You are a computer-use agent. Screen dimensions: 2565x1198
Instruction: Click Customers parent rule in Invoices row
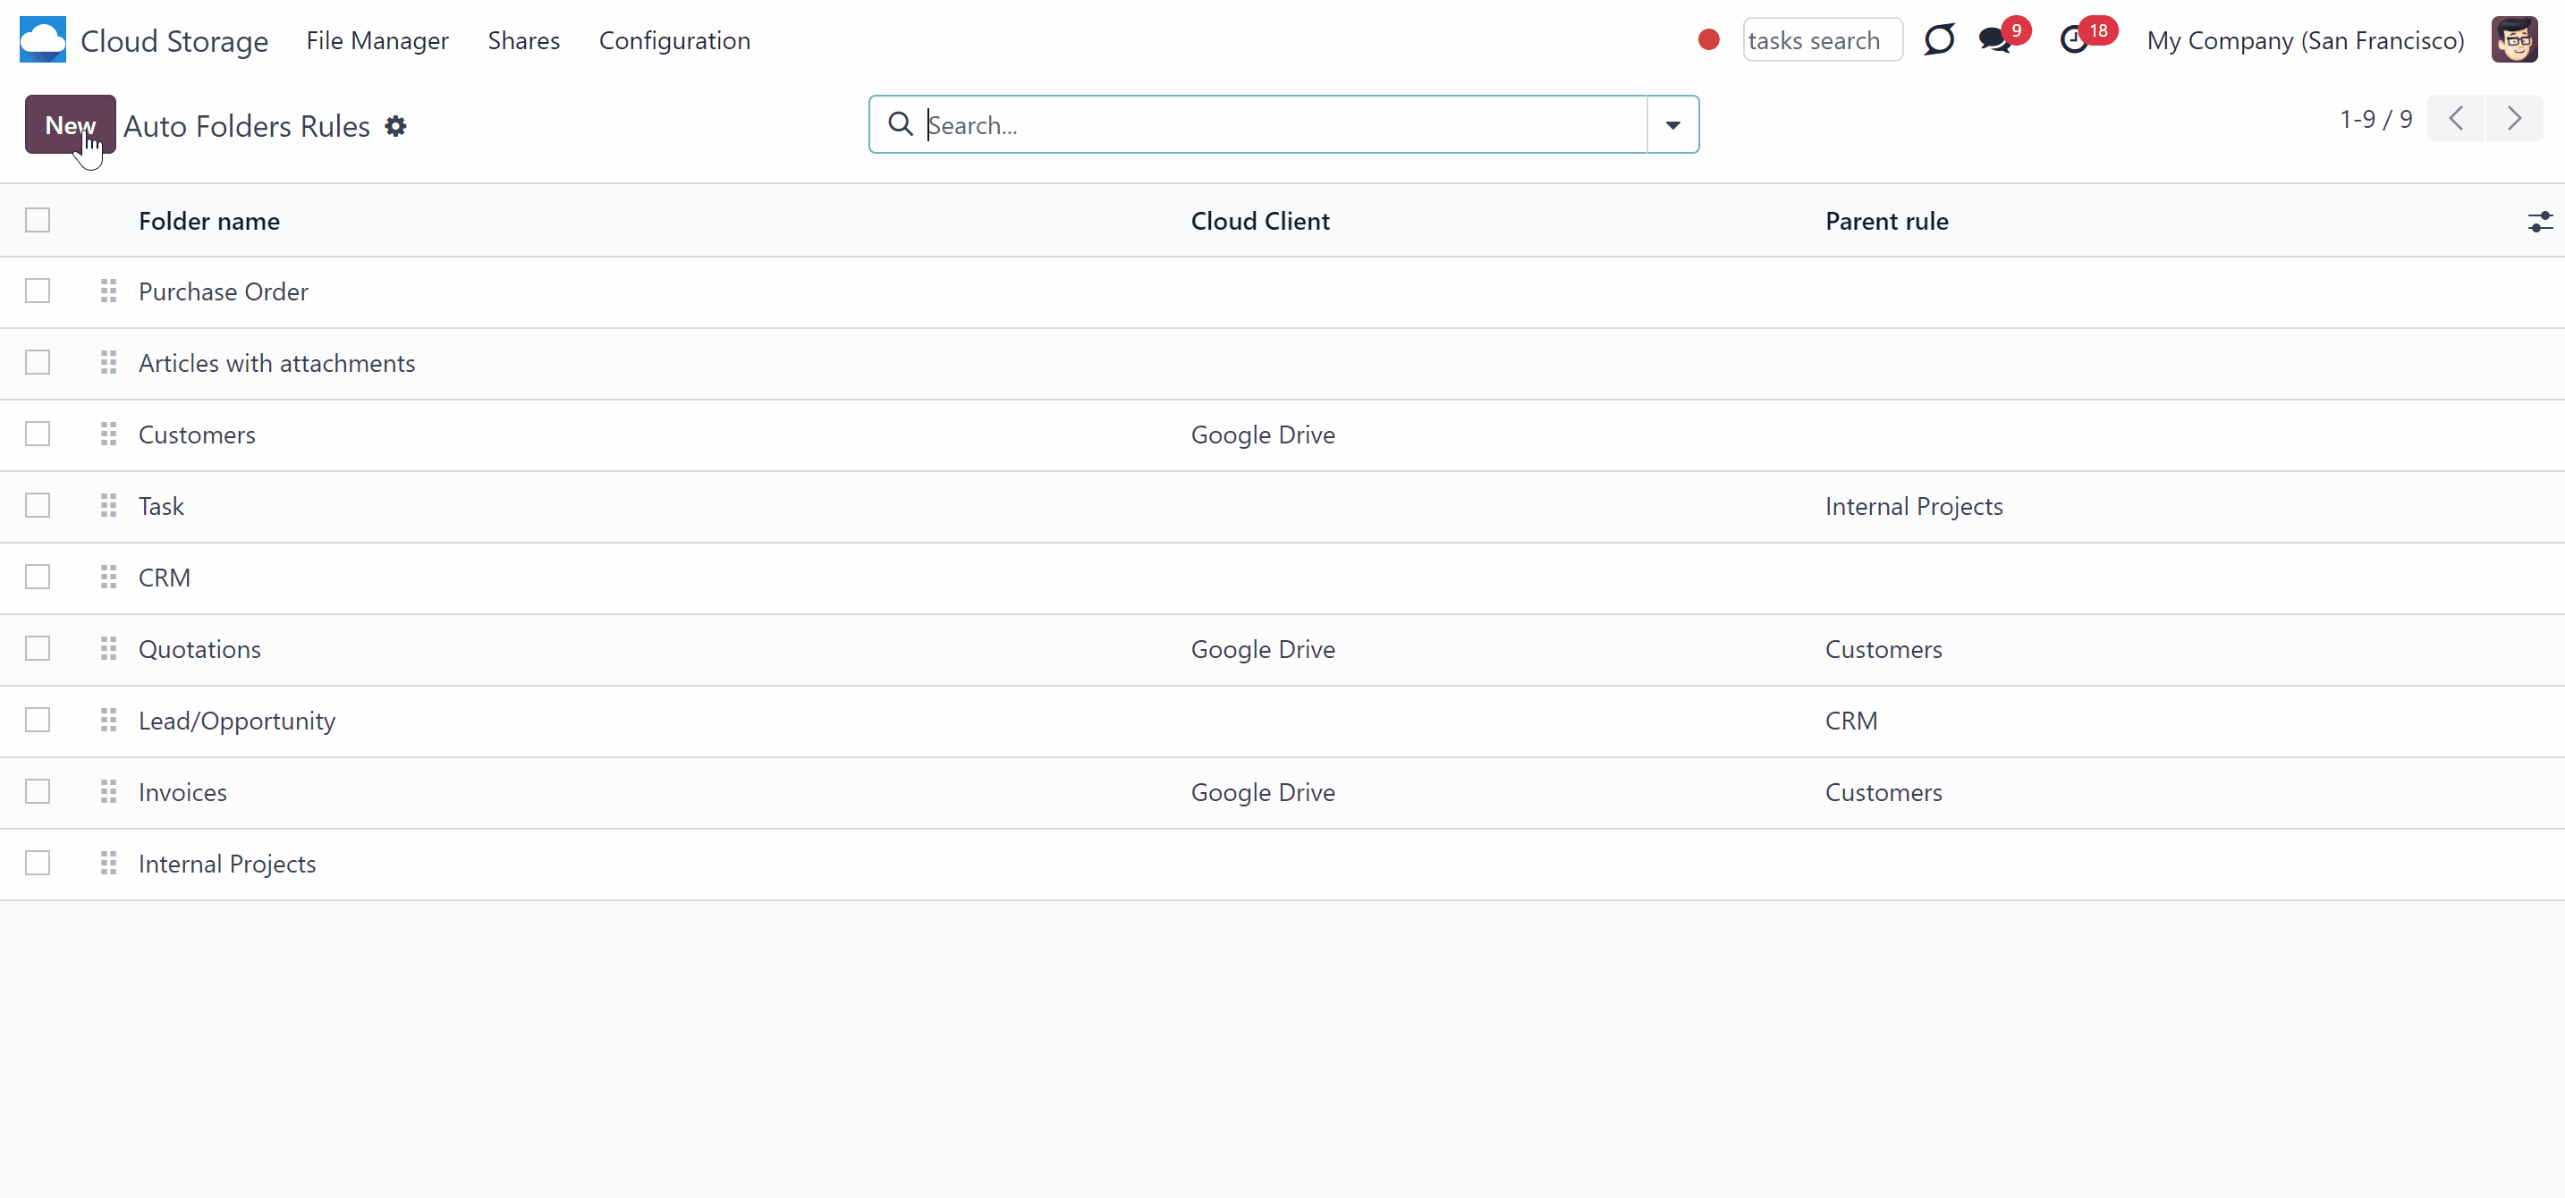[x=1883, y=792]
